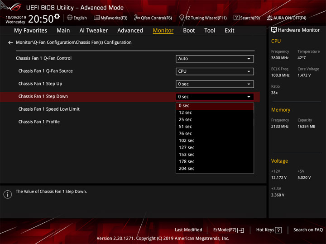The height and width of the screenshot is (244, 326).
Task: Click the info icon in help panel
Action: 8,194
